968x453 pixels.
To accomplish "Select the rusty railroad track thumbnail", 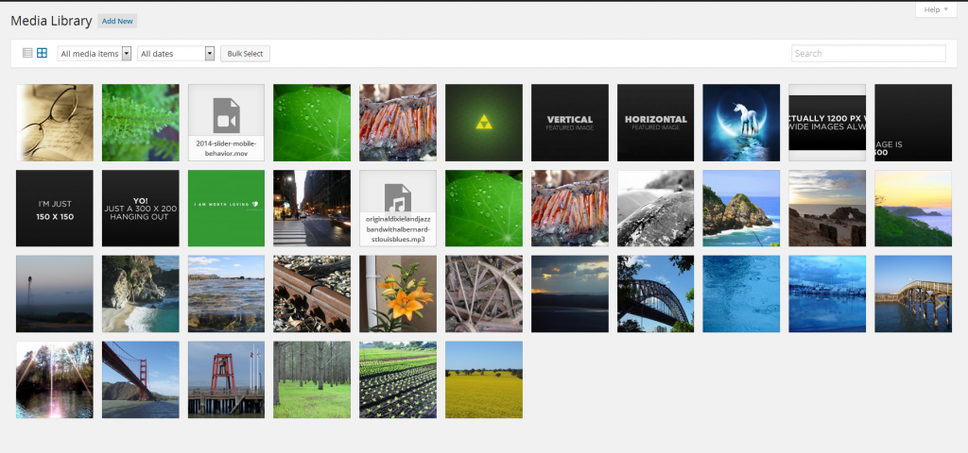I will 312,294.
